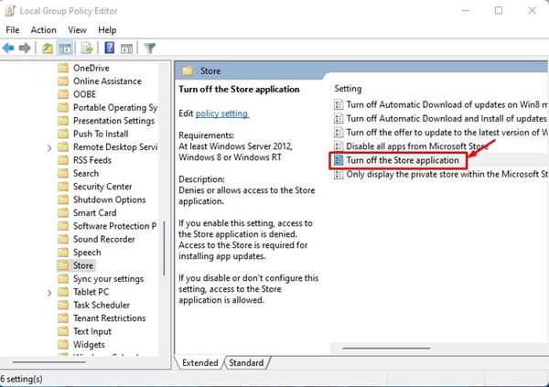The width and height of the screenshot is (549, 387).
Task: Select the Push To Install folder
Action: coord(101,134)
